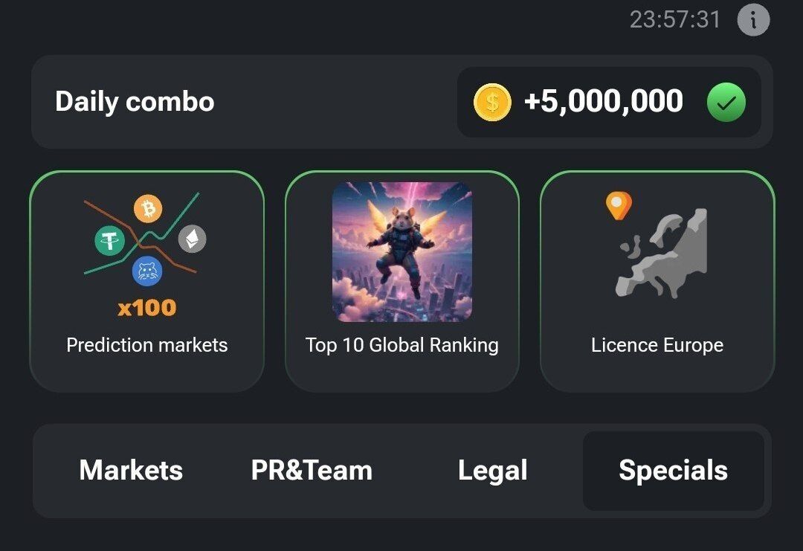Click the gold dollar coin icon

[x=492, y=103]
